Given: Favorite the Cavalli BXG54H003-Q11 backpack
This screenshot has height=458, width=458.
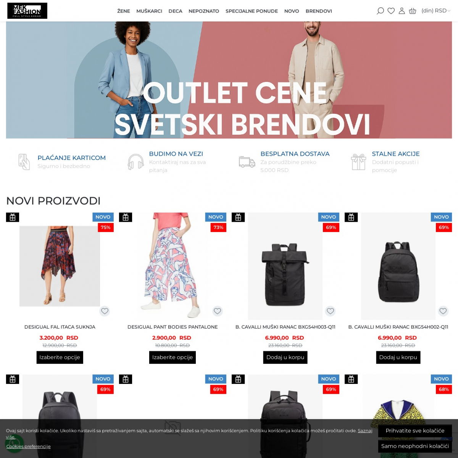Looking at the screenshot, I should point(331,311).
